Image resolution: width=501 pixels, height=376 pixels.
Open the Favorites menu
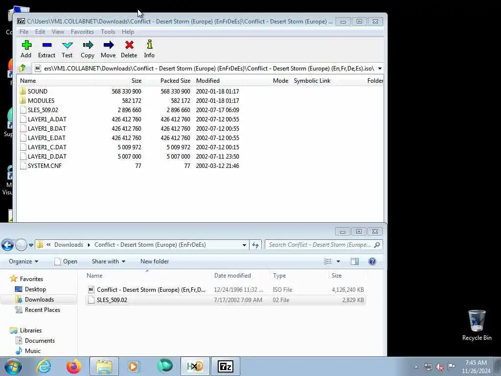[x=82, y=32]
